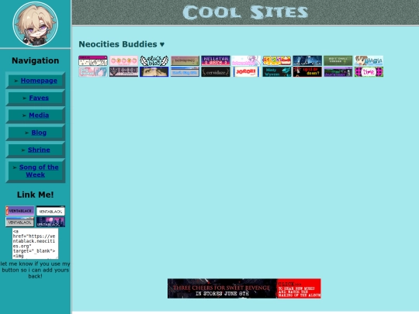Viewport: 419px width, 314px height.
Task: Click the 'Navigation' sidebar heading
Action: 35,60
